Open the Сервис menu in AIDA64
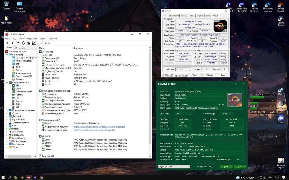289x180 pixels. coord(43,39)
